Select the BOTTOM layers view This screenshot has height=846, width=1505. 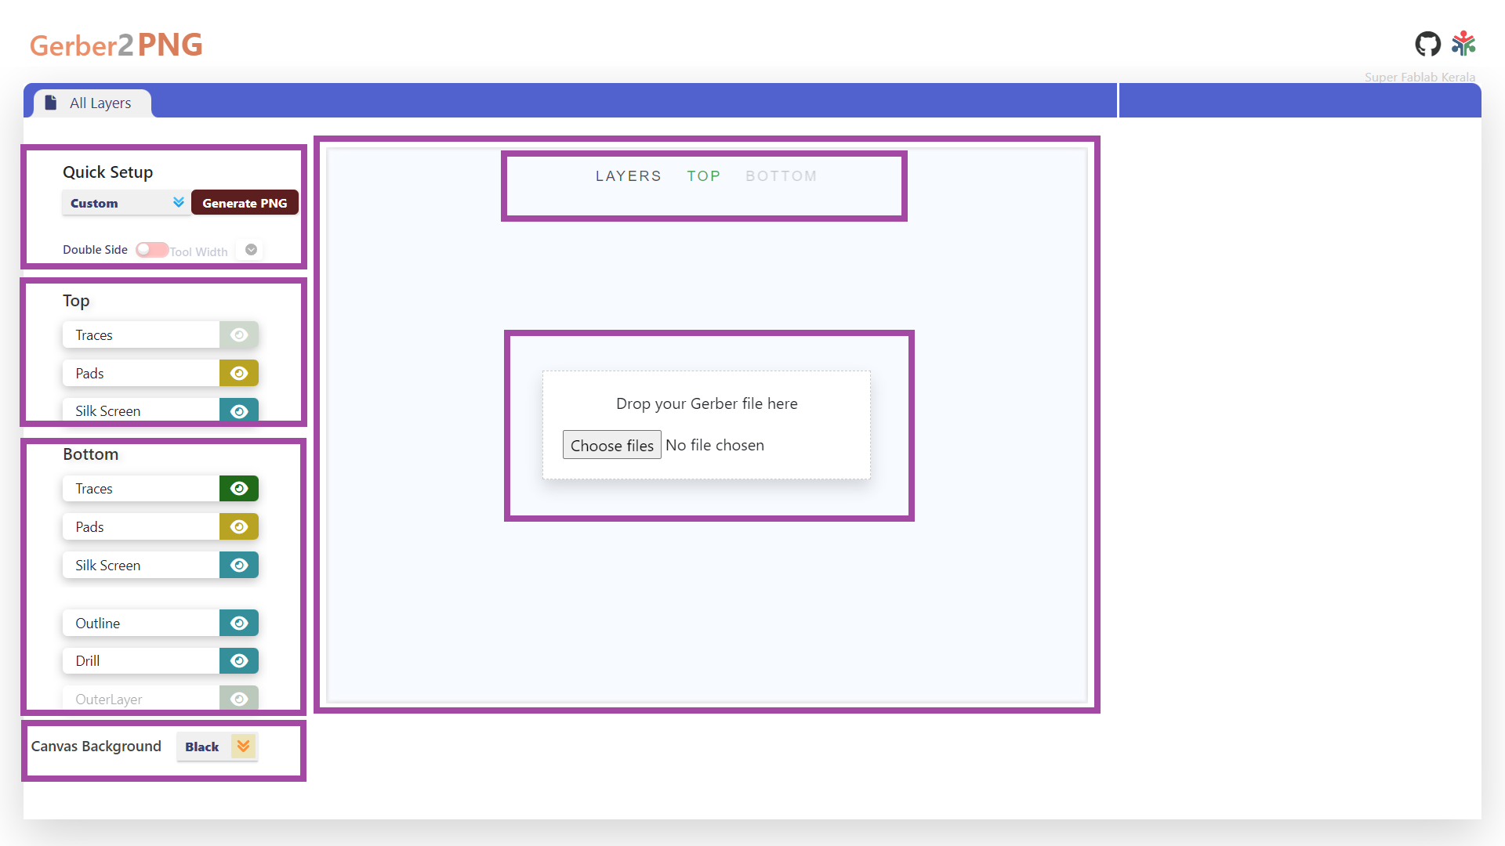[781, 176]
